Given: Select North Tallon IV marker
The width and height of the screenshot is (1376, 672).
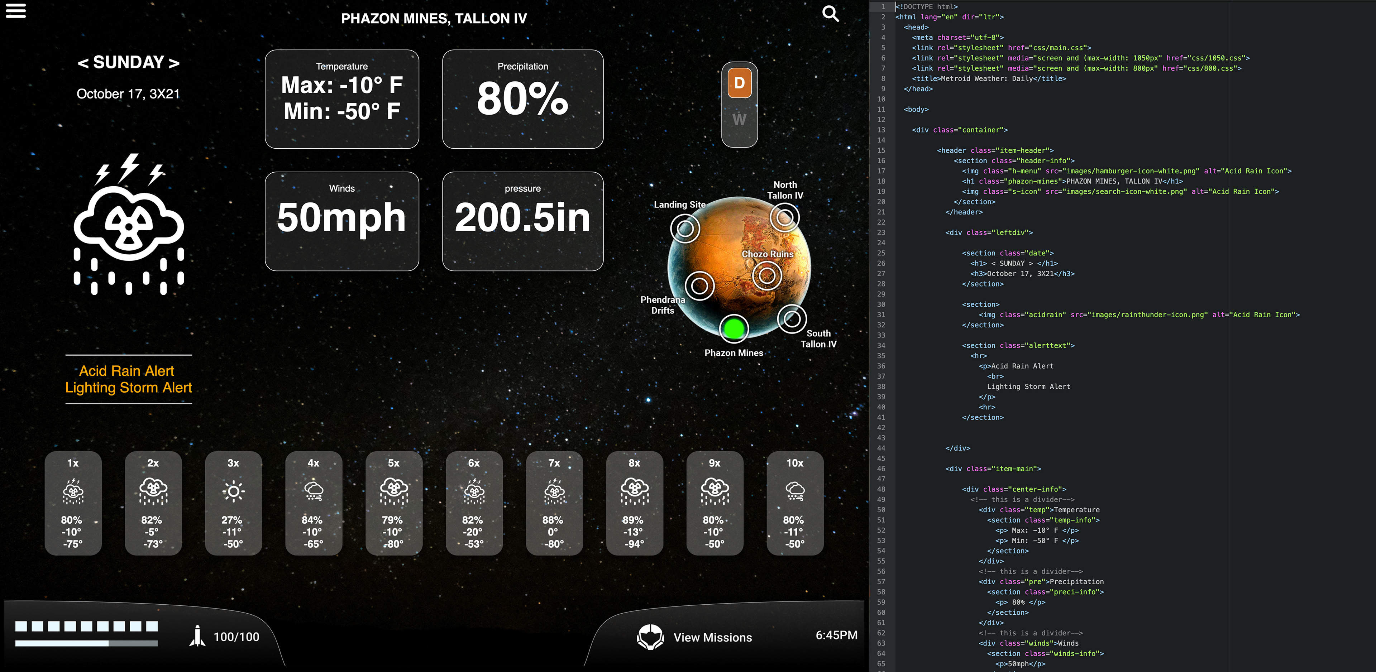Looking at the screenshot, I should coord(785,217).
